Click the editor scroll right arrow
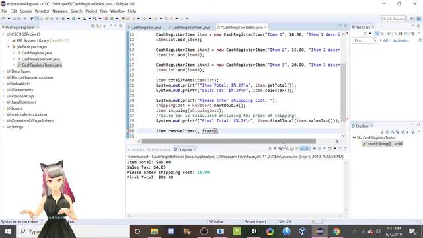This screenshot has height=238, width=423. click(x=337, y=141)
